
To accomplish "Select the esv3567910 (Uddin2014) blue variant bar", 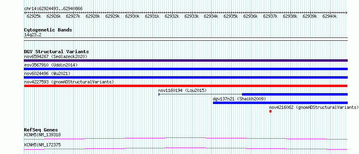I will tap(186, 69).
